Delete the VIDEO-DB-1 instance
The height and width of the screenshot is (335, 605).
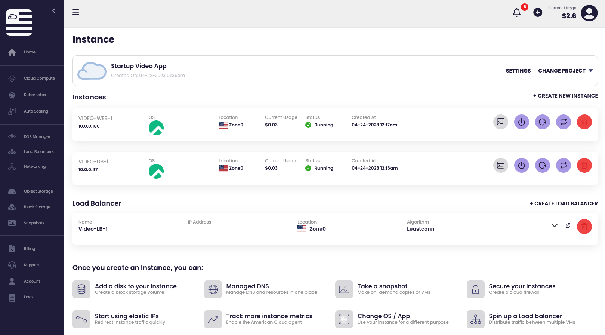[584, 165]
